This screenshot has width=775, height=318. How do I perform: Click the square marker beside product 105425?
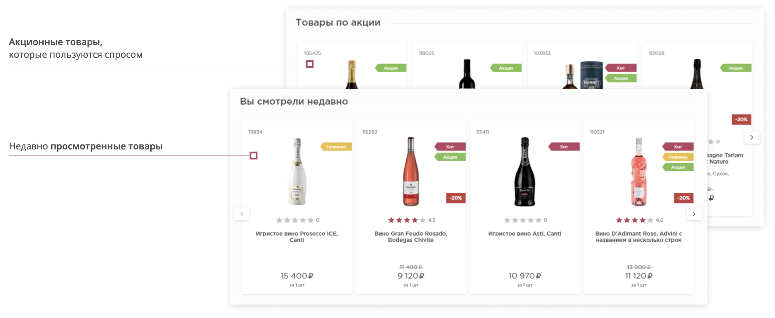pos(310,64)
